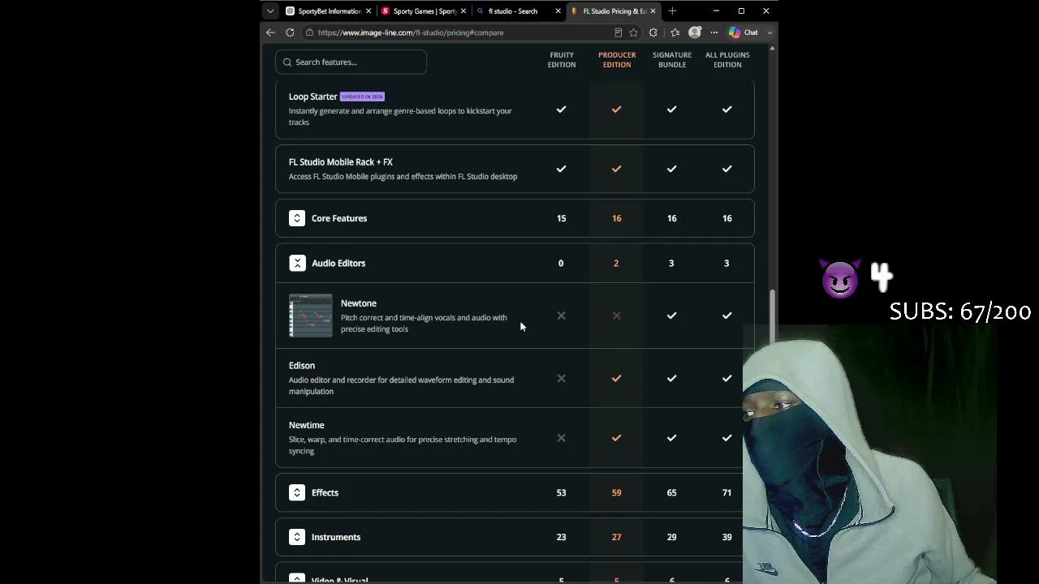Image resolution: width=1039 pixels, height=584 pixels.
Task: Click Edison's Producer Edition checkmark
Action: coord(616,378)
